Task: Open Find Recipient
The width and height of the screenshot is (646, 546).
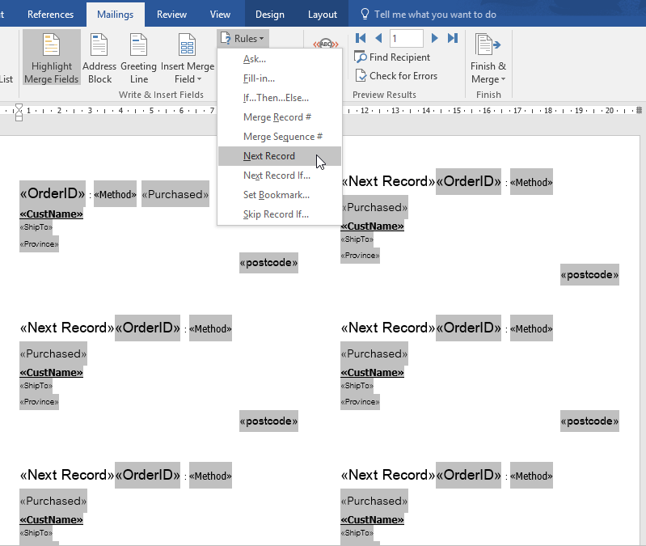Action: point(392,57)
